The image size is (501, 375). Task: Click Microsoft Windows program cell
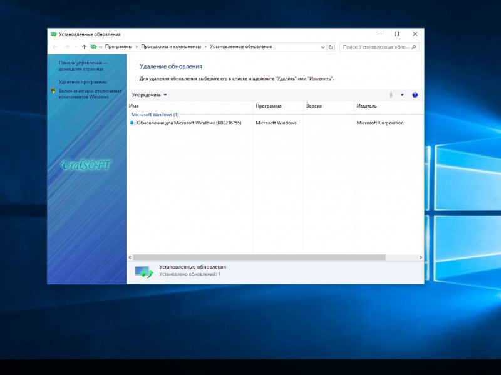276,122
